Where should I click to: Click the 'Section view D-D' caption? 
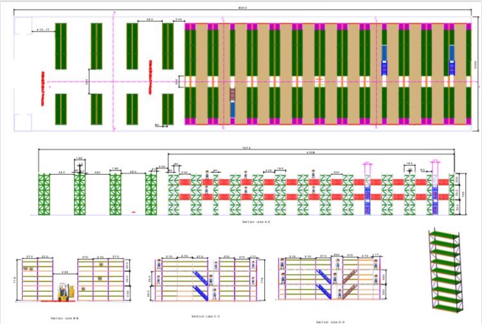click(330, 321)
